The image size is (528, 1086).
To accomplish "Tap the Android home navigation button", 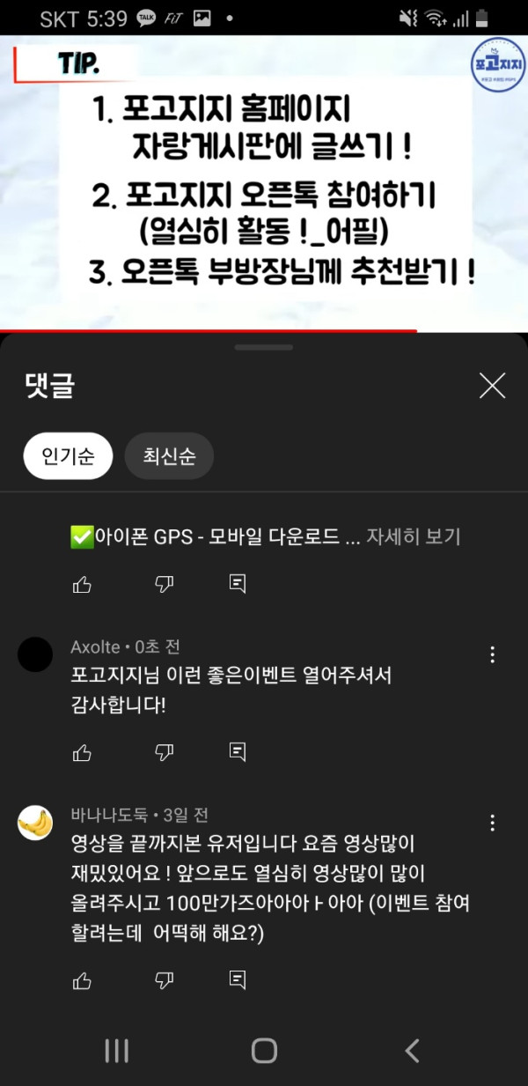I will click(264, 1050).
